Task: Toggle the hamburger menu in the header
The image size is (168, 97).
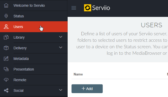Action: coord(74,8)
